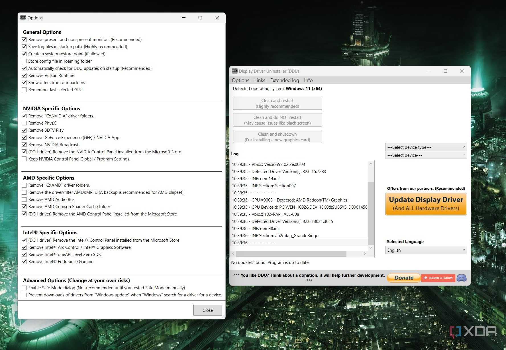Viewport: 506px width, 350px height.
Task: Toggle remove AMD Control Panel from Microsoft Store
Action: point(24,214)
